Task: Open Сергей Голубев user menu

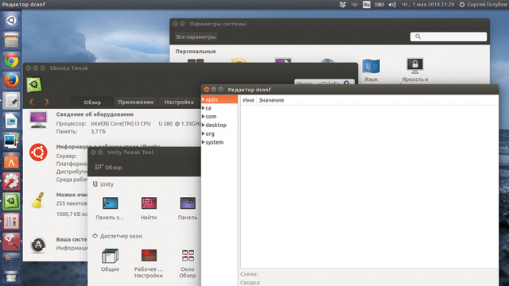Action: click(x=488, y=5)
